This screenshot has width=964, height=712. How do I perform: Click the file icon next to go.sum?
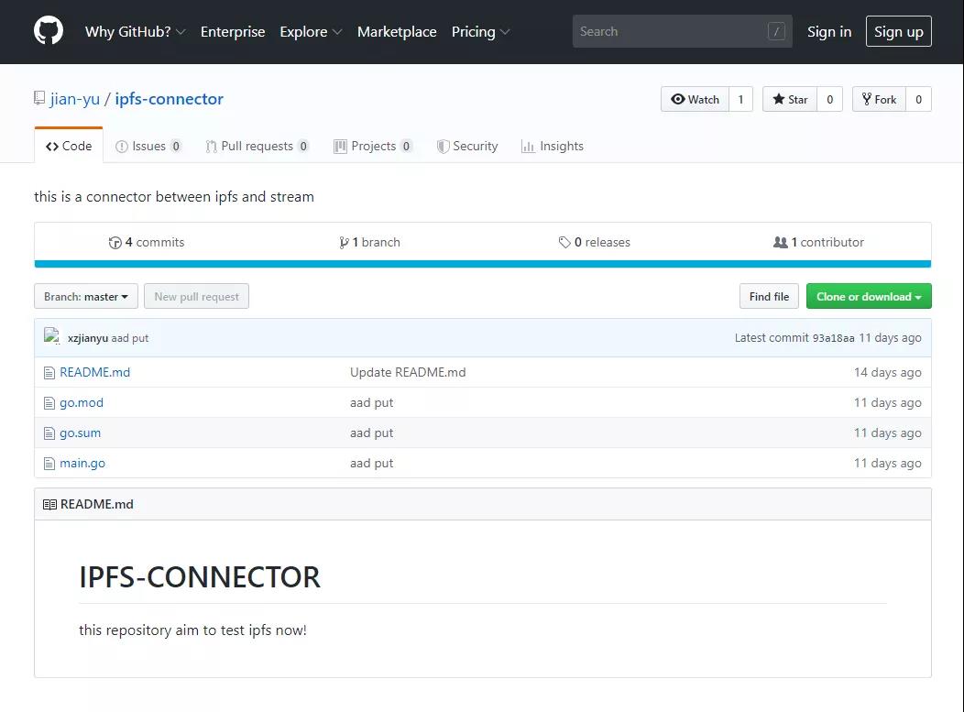coord(49,433)
